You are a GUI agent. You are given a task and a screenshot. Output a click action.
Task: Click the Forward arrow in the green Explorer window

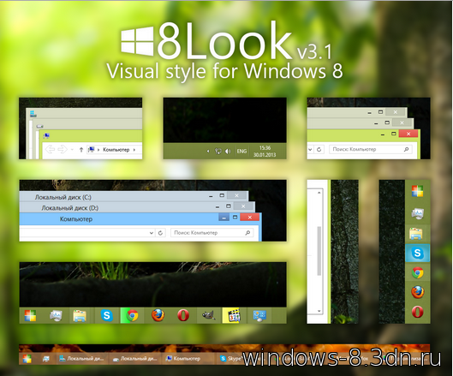point(63,149)
